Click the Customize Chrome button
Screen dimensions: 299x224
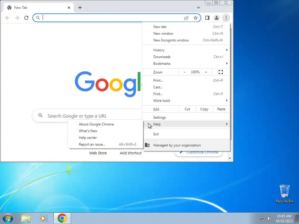tap(199, 153)
